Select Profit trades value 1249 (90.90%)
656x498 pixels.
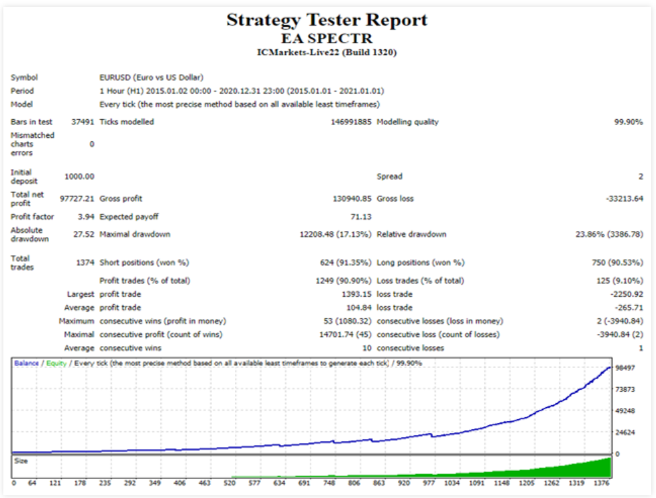coord(343,281)
